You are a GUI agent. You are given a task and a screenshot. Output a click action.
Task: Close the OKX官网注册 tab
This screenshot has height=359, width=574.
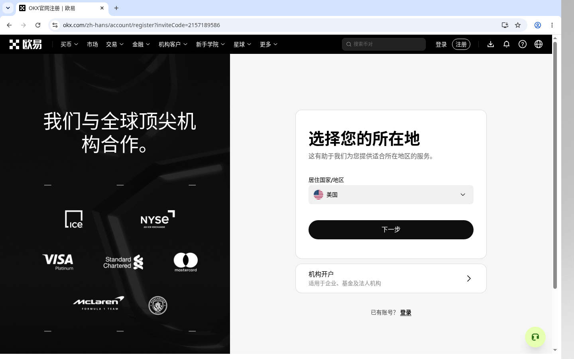(x=102, y=8)
